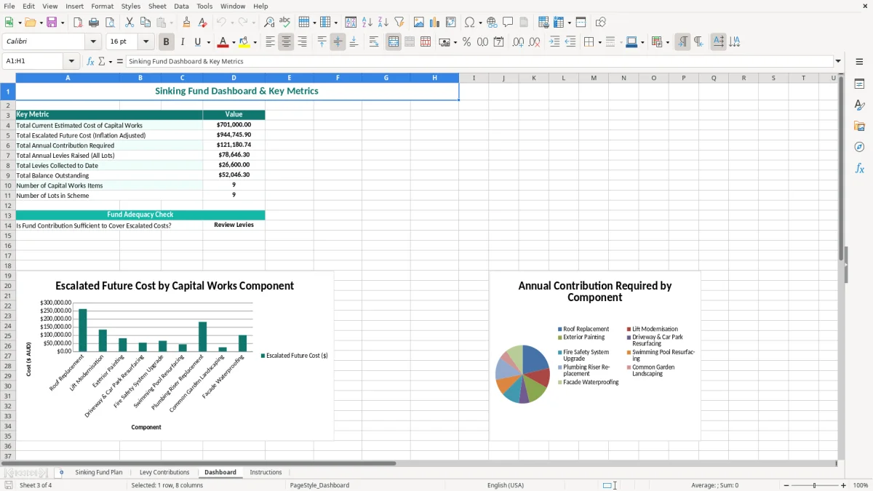Clear direct formatting
Screen dimensions: 873x491
[x=202, y=23]
